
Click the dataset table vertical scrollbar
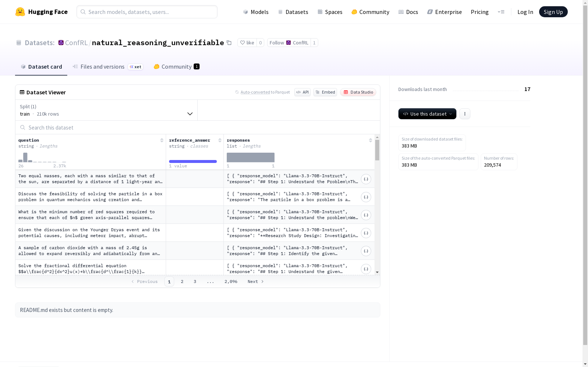377,150
